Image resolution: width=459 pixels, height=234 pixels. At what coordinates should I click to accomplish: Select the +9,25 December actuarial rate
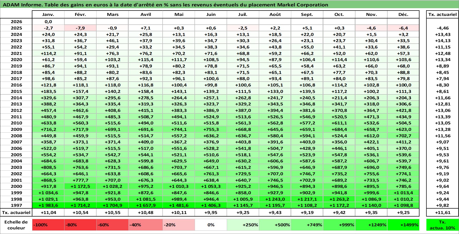click(403, 212)
